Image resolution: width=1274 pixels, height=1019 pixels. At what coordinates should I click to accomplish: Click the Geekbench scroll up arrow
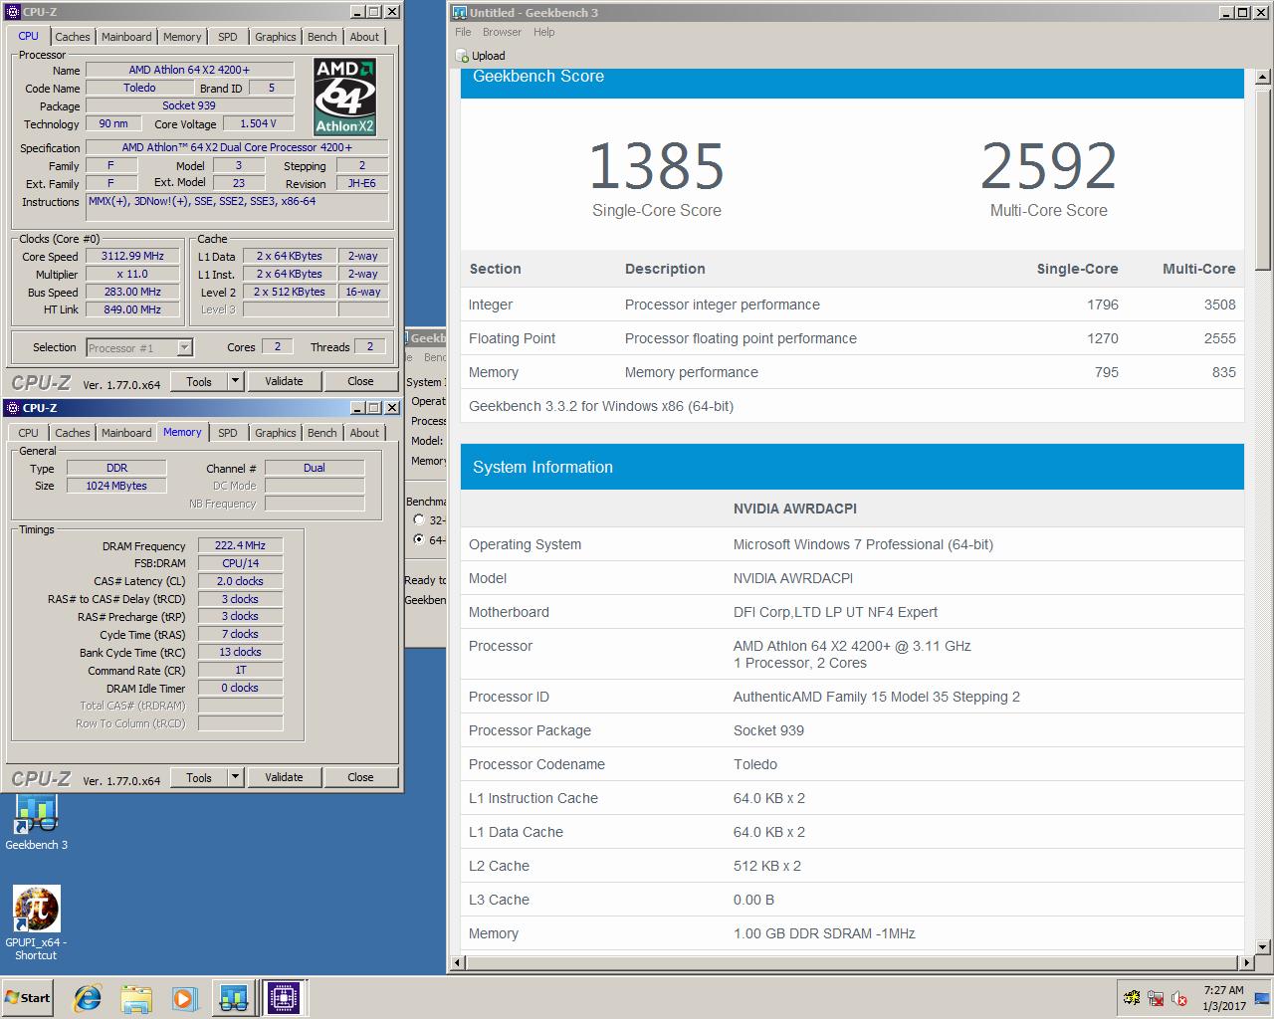tap(1263, 77)
